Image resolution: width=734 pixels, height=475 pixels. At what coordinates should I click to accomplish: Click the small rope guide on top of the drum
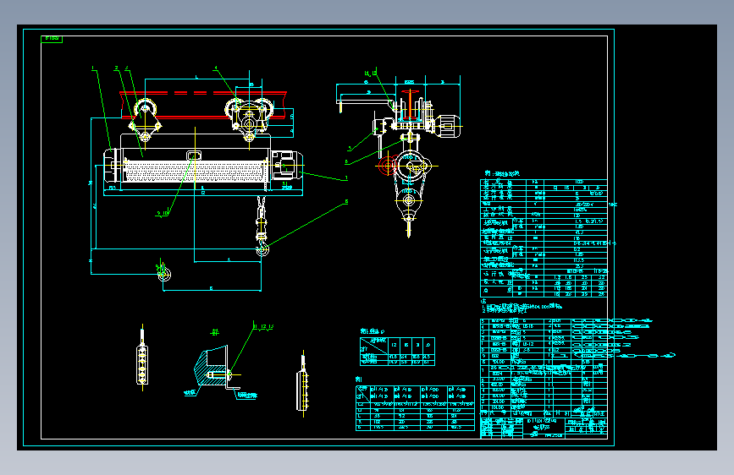[195, 156]
